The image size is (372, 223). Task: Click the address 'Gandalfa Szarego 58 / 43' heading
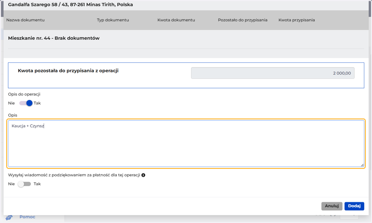click(70, 5)
